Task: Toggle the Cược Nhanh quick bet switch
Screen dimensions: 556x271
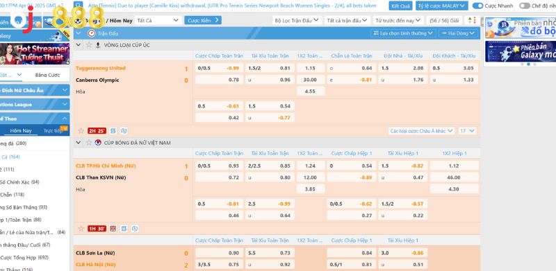Action: click(478, 6)
